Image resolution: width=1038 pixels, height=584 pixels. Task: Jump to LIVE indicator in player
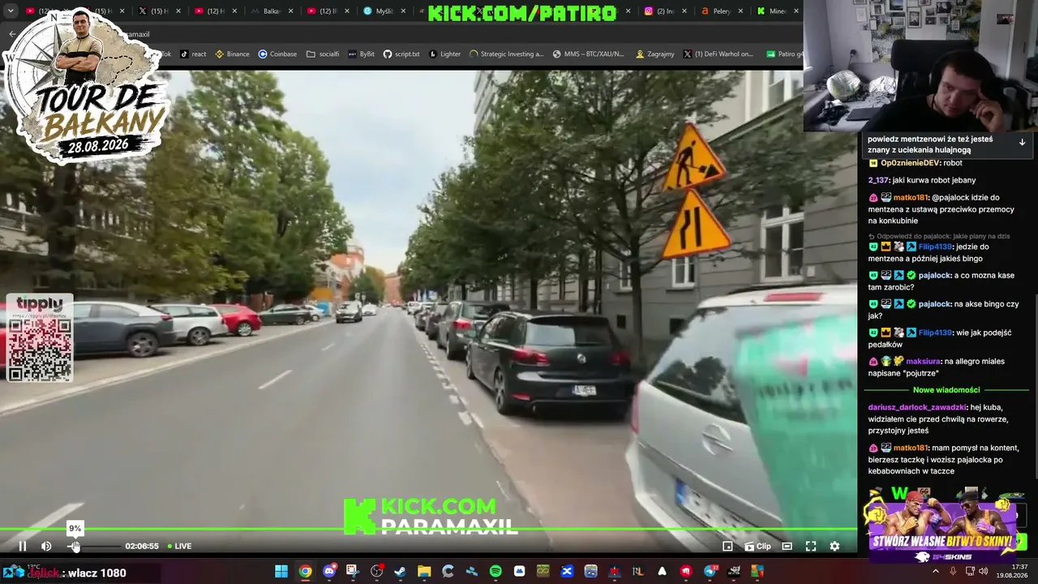pyautogui.click(x=180, y=547)
